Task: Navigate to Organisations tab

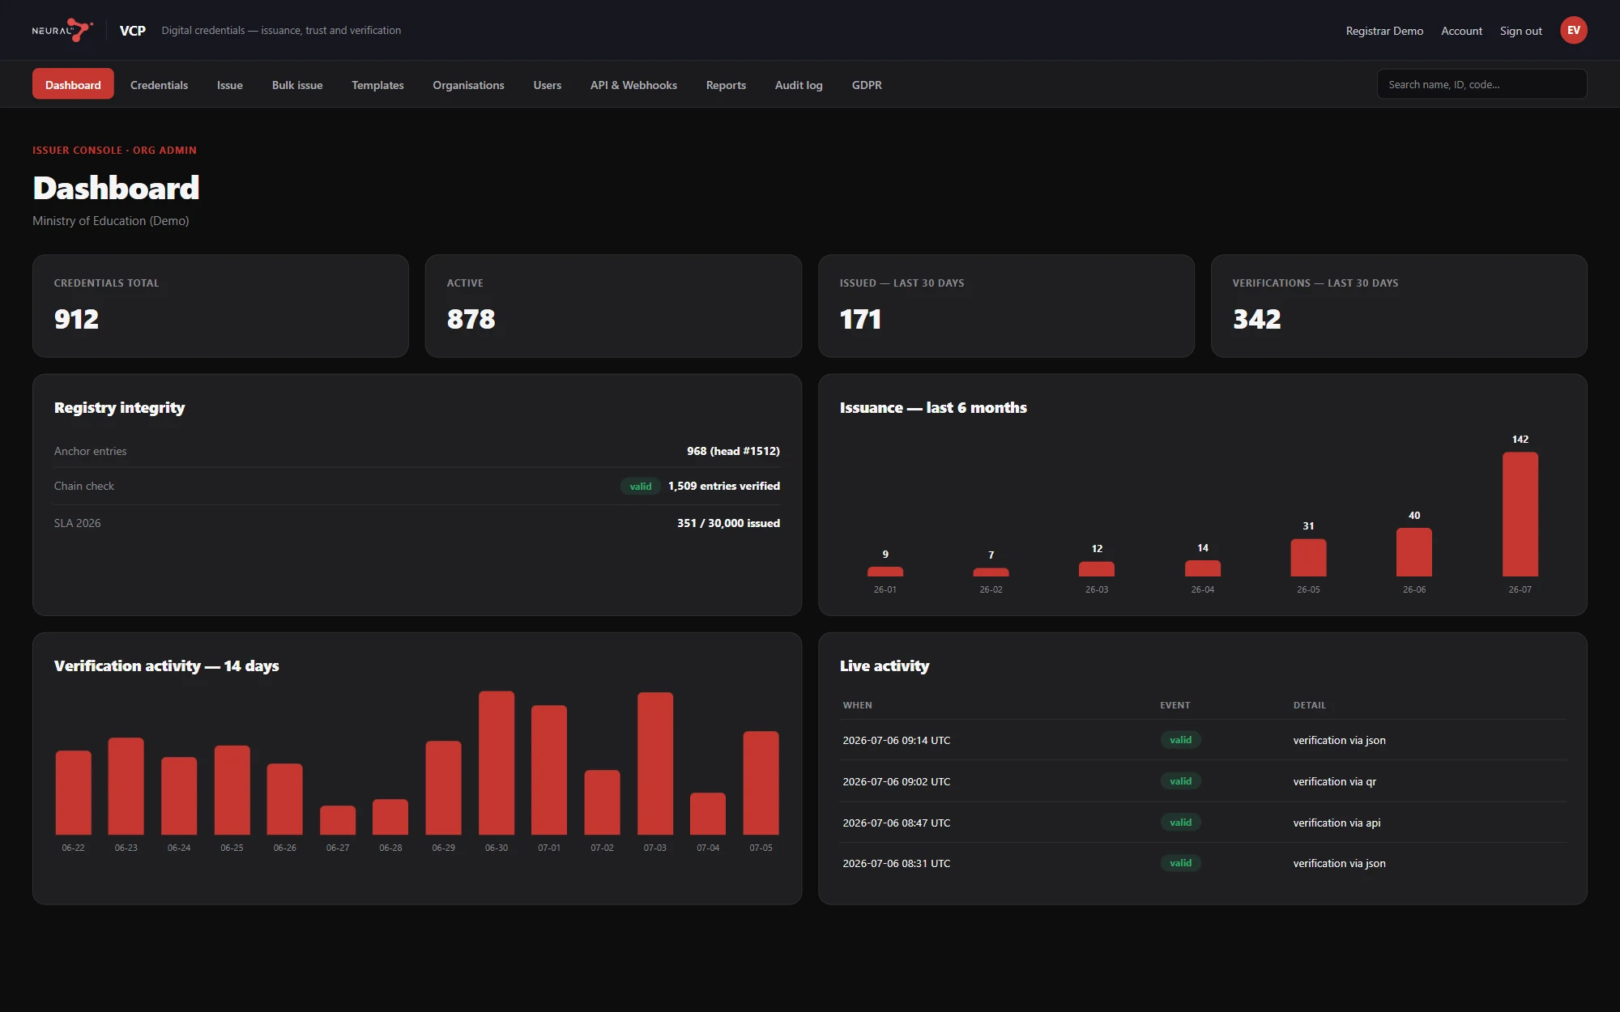Action: tap(468, 84)
